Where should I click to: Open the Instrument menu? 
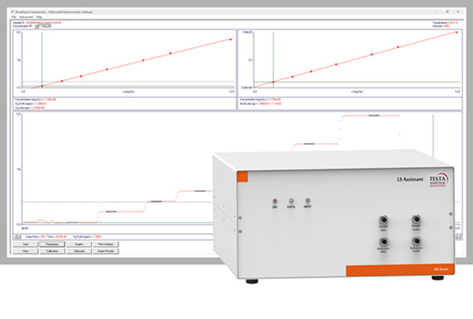coord(26,17)
